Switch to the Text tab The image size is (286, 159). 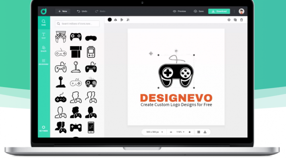pyautogui.click(x=44, y=35)
